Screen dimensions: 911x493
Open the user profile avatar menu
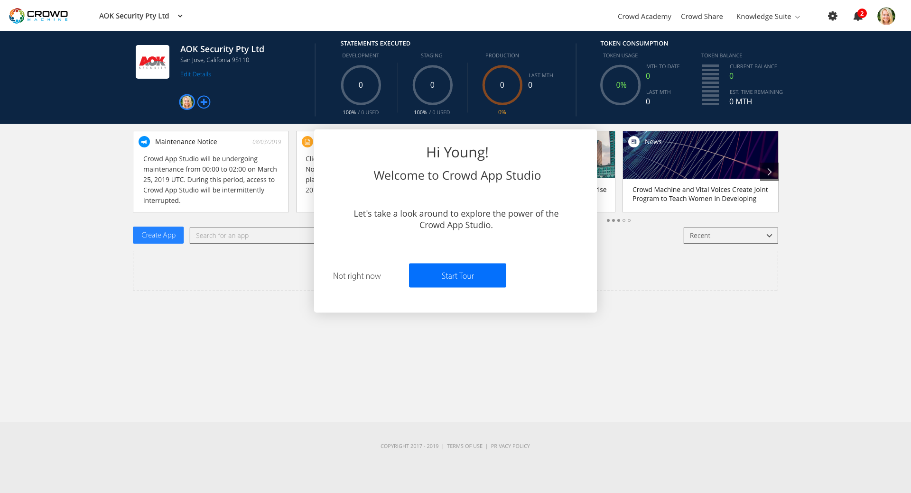point(886,16)
